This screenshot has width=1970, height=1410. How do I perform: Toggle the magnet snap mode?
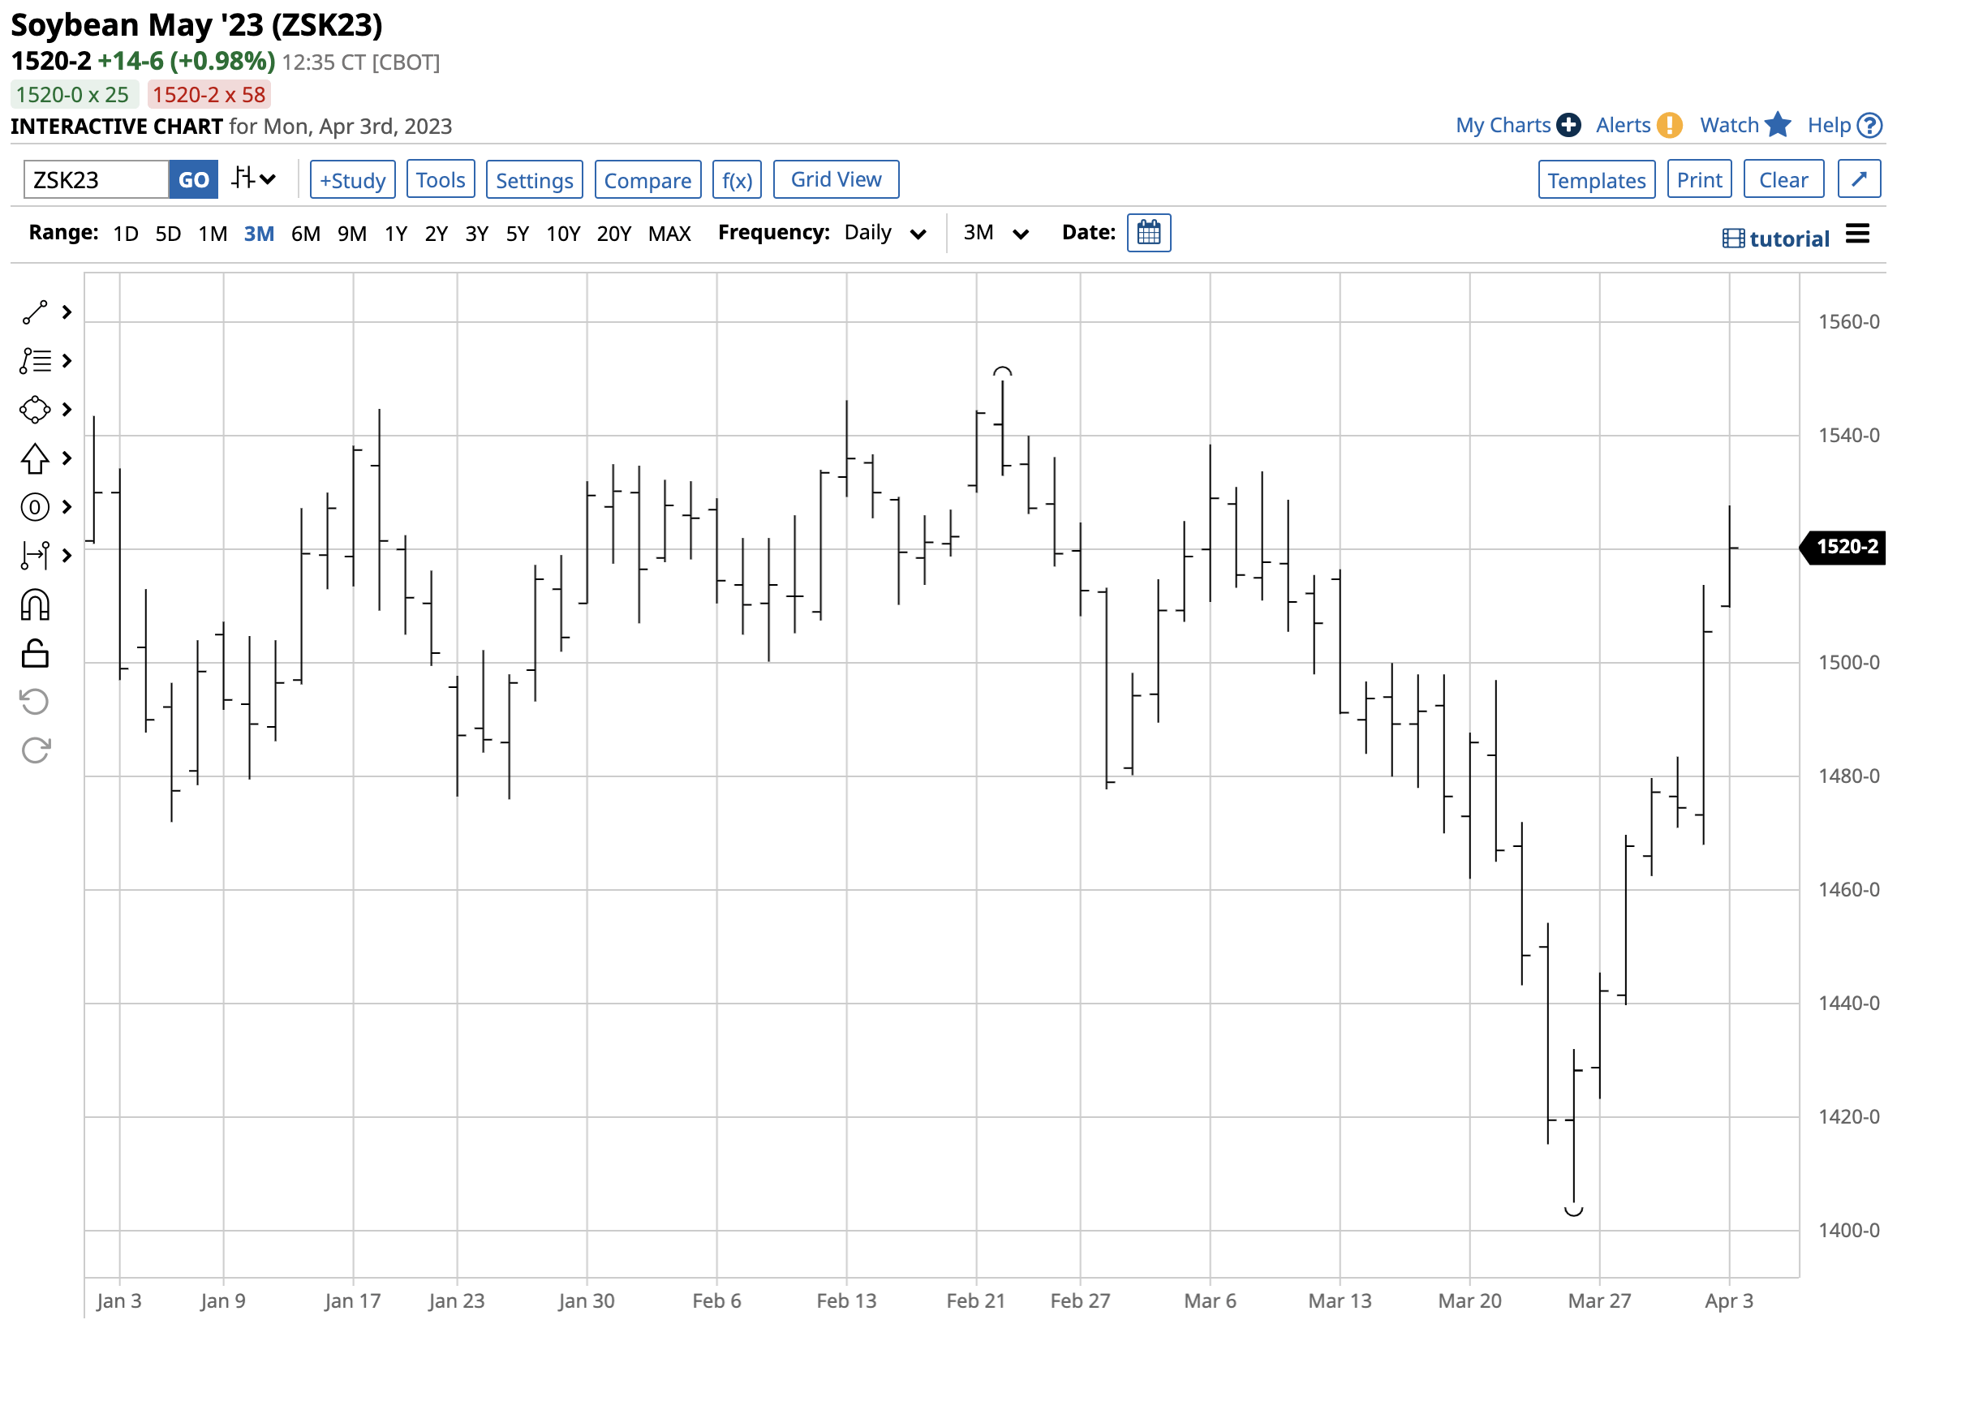click(35, 605)
